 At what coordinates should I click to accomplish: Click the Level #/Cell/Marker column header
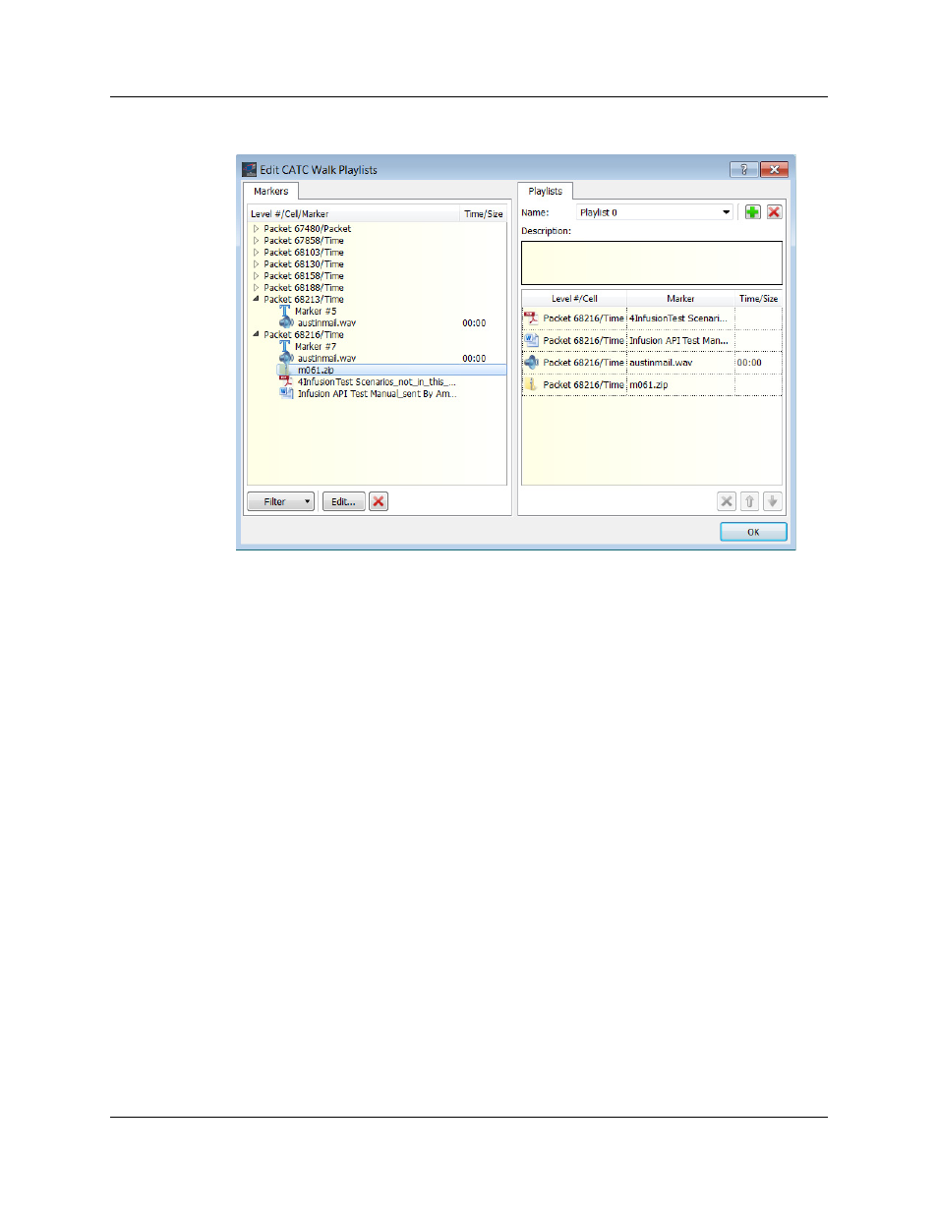point(354,213)
